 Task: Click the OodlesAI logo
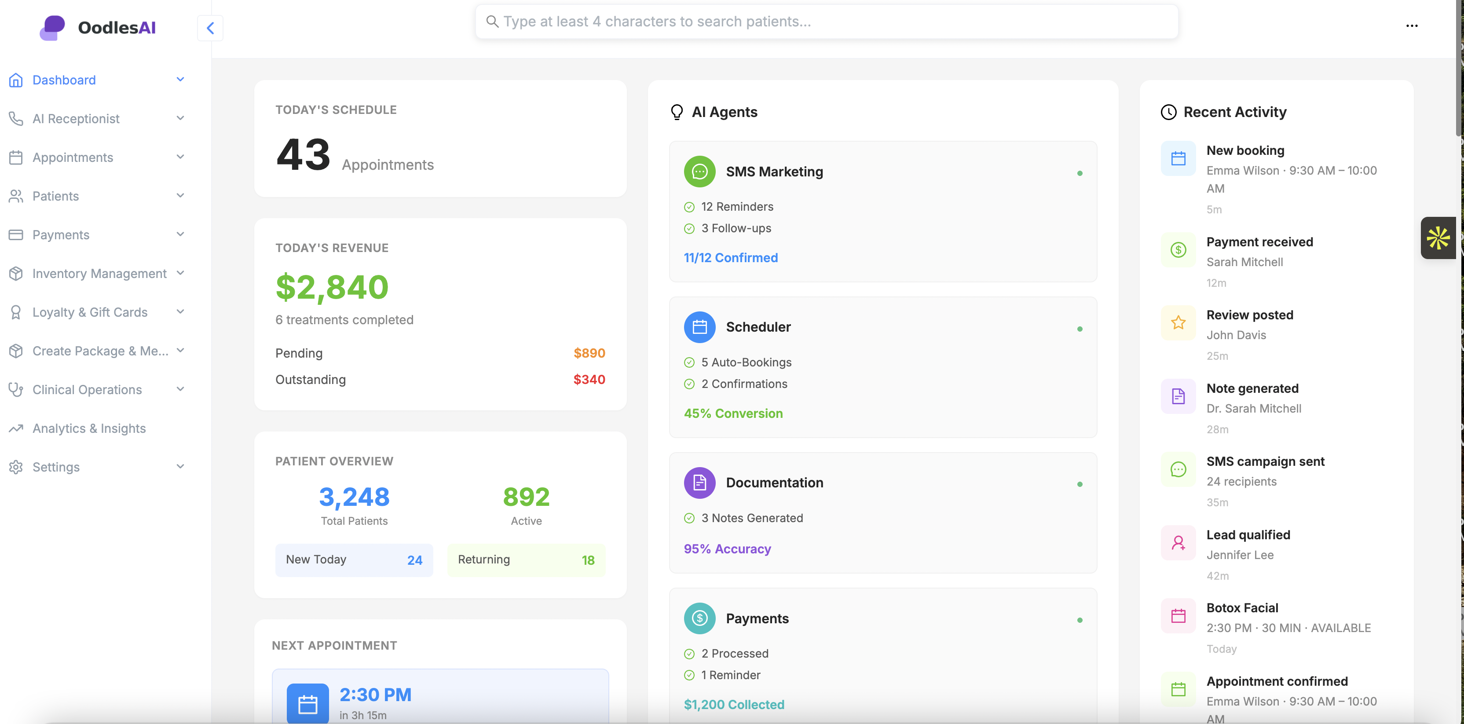click(x=98, y=28)
